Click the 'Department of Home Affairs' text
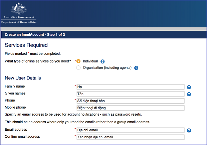This screenshot has height=145, width=207. [x=19, y=22]
